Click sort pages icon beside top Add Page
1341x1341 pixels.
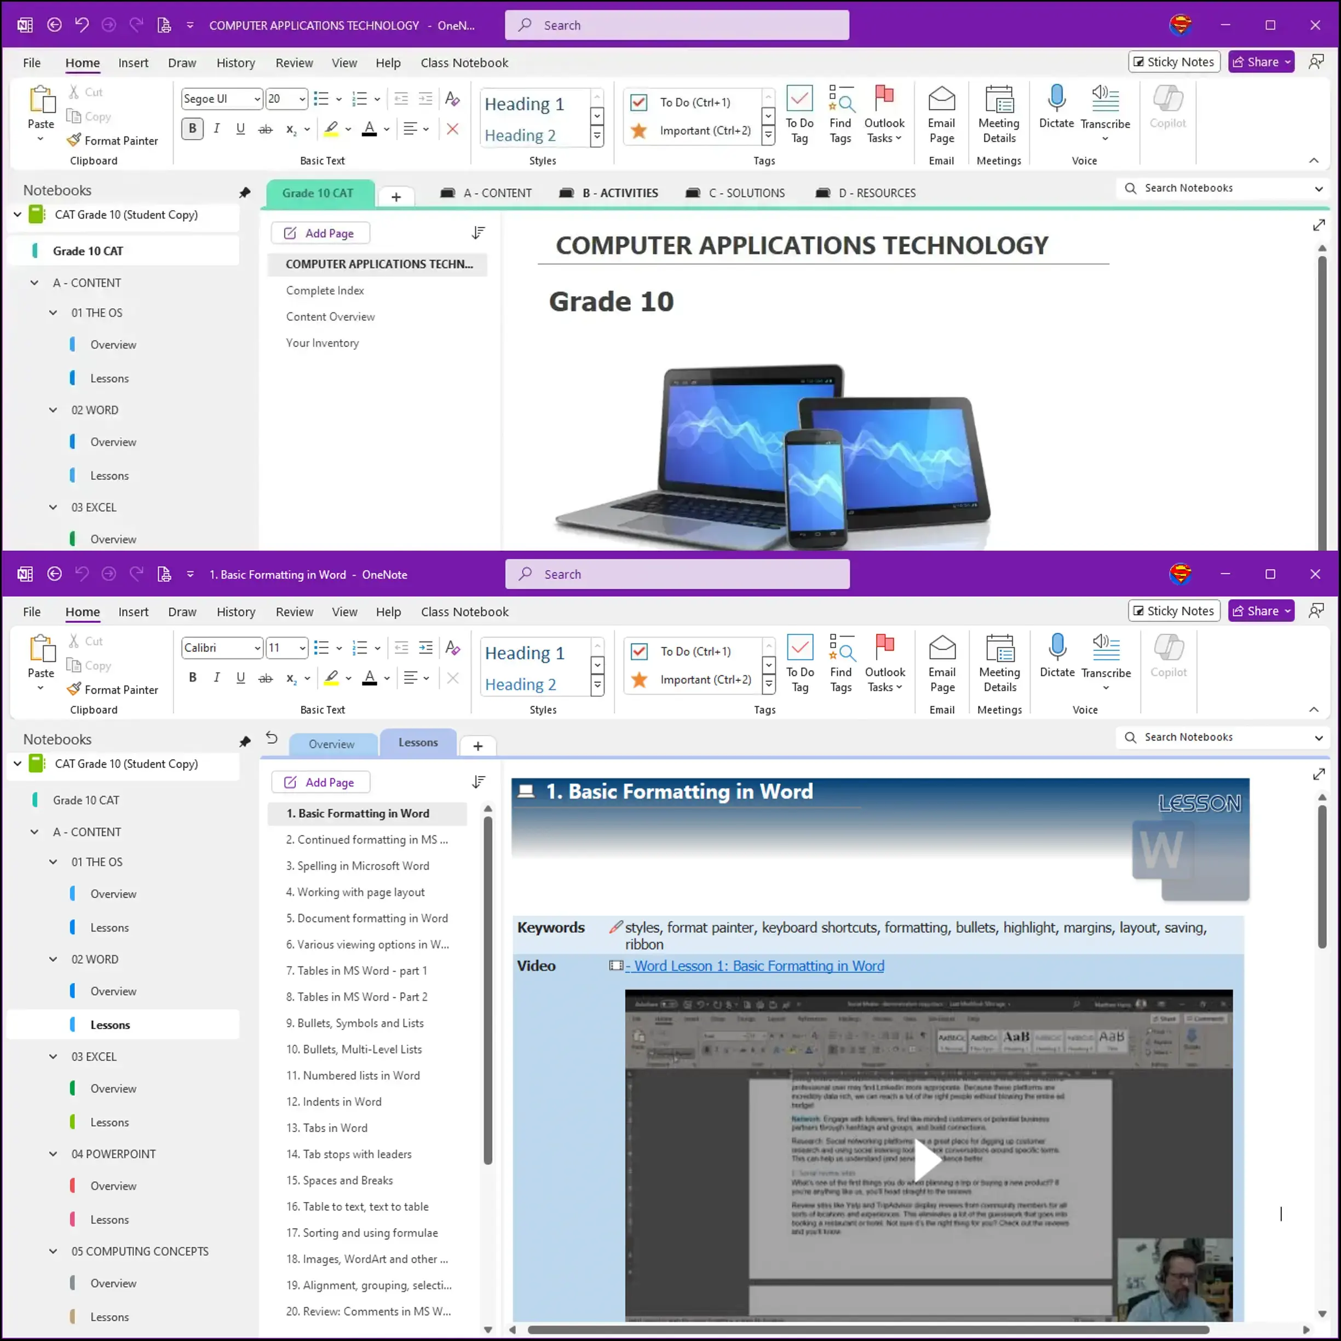point(478,233)
